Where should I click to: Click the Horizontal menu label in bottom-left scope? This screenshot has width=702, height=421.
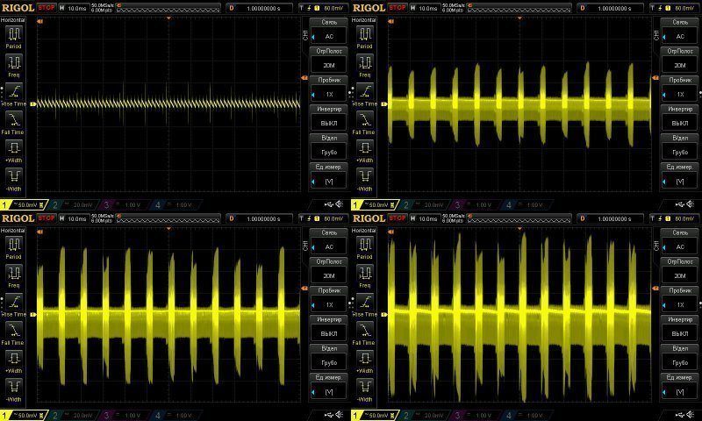click(x=13, y=230)
